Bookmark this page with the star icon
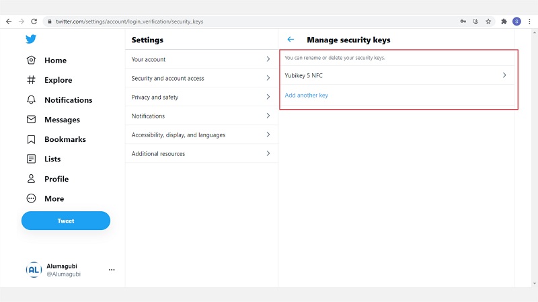 488,22
